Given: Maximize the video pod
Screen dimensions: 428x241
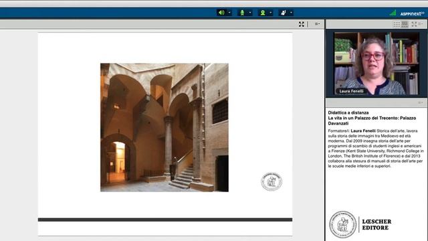Looking at the screenshot, I should (414, 24).
